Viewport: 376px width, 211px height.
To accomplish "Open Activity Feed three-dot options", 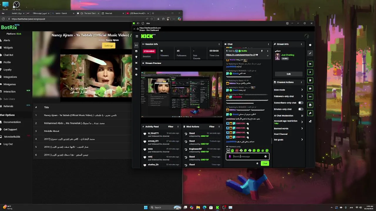I will 178,127.
